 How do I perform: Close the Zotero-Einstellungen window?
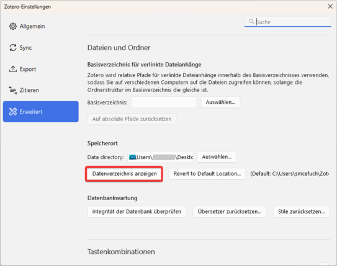(x=330, y=6)
